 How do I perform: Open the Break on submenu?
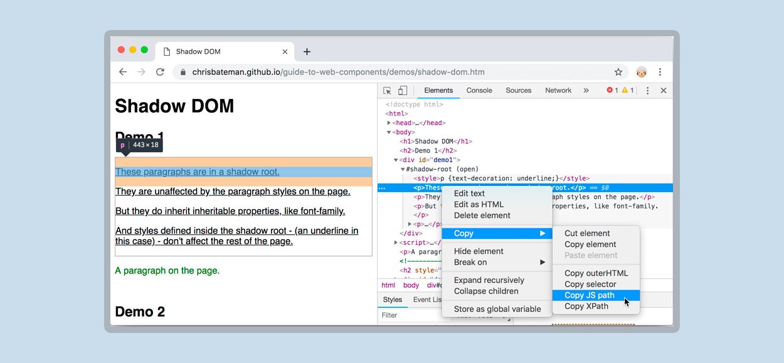point(497,262)
